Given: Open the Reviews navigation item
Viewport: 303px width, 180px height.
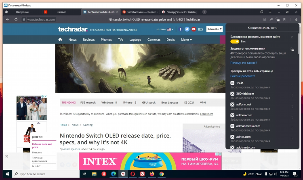Looking at the screenshot, I should 89,40.
